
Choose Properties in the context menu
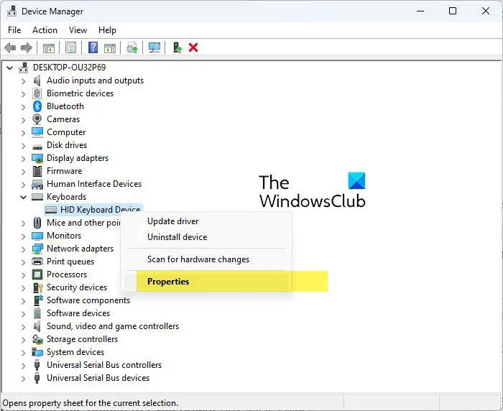206,282
